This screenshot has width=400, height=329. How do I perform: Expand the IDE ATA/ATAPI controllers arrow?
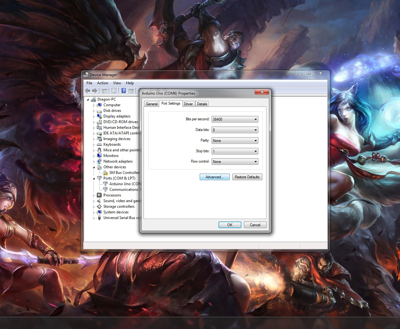94,133
